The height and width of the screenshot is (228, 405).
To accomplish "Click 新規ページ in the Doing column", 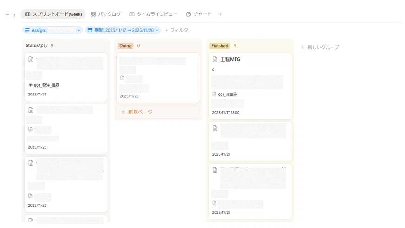I will point(158,112).
